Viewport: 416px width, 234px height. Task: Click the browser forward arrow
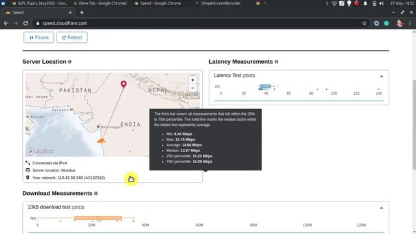point(16,23)
